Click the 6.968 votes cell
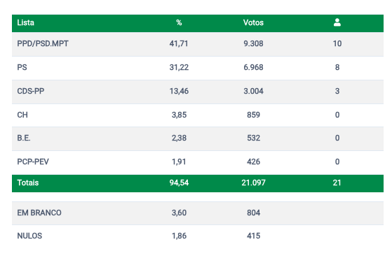 click(253, 67)
